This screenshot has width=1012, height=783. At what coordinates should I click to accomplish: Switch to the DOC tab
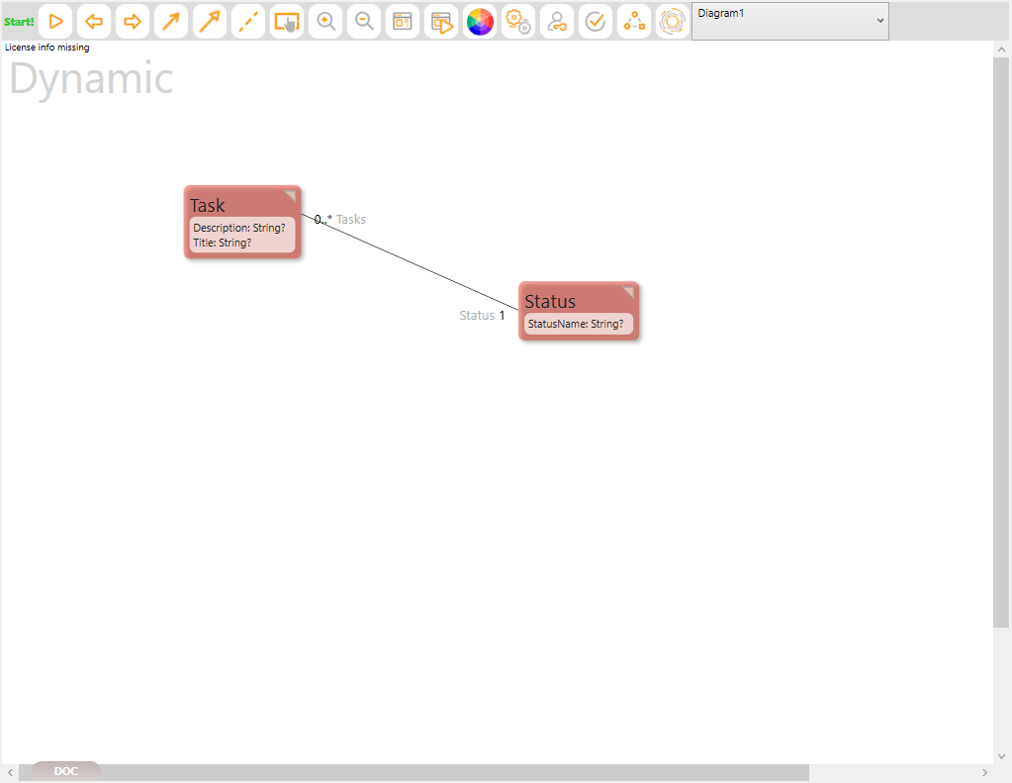click(x=66, y=771)
